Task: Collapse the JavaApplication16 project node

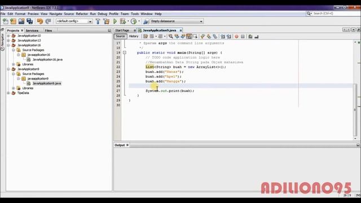Action: tap(8, 45)
